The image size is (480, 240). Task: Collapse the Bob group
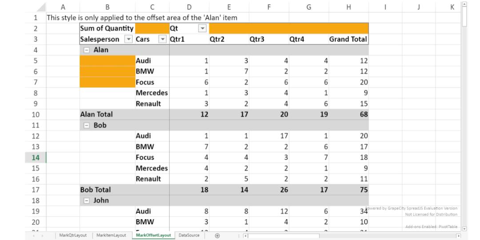(87, 125)
